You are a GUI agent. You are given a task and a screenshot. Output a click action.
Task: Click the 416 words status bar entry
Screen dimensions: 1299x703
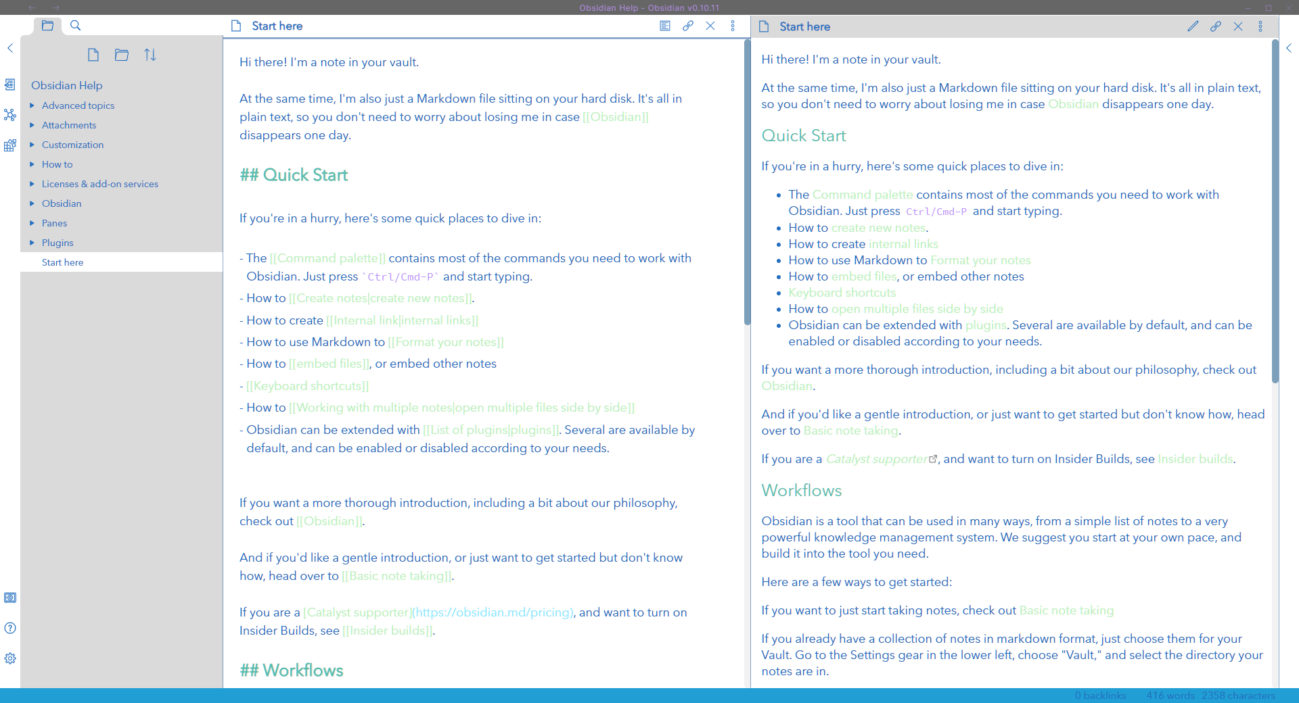point(1170,696)
